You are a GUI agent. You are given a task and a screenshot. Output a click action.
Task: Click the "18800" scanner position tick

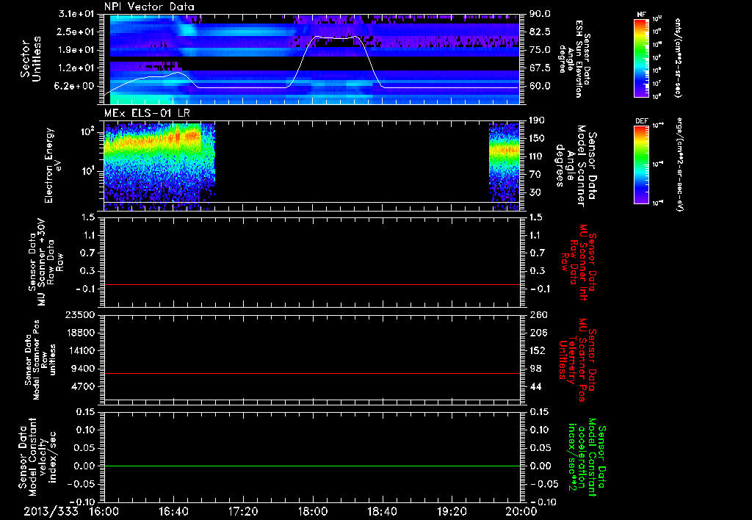[81, 333]
